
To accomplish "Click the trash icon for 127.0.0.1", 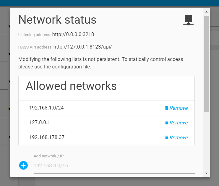I will (x=166, y=123).
